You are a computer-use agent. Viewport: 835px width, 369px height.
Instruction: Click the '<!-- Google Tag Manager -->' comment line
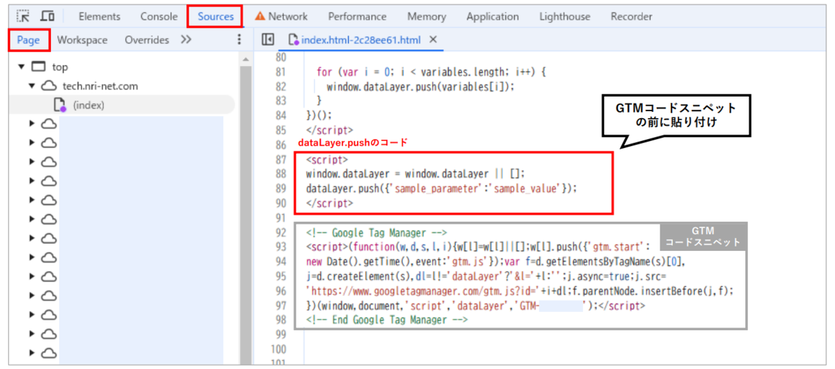click(376, 232)
